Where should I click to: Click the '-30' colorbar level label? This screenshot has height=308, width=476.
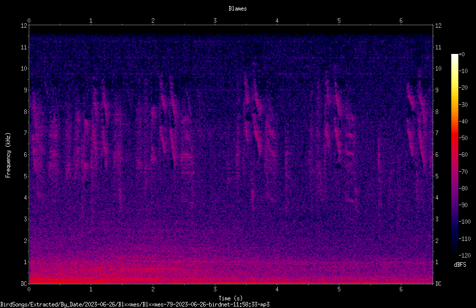(x=463, y=105)
